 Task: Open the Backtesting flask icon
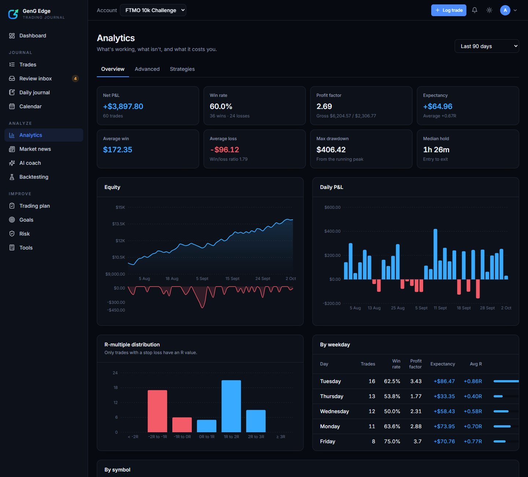[12, 177]
